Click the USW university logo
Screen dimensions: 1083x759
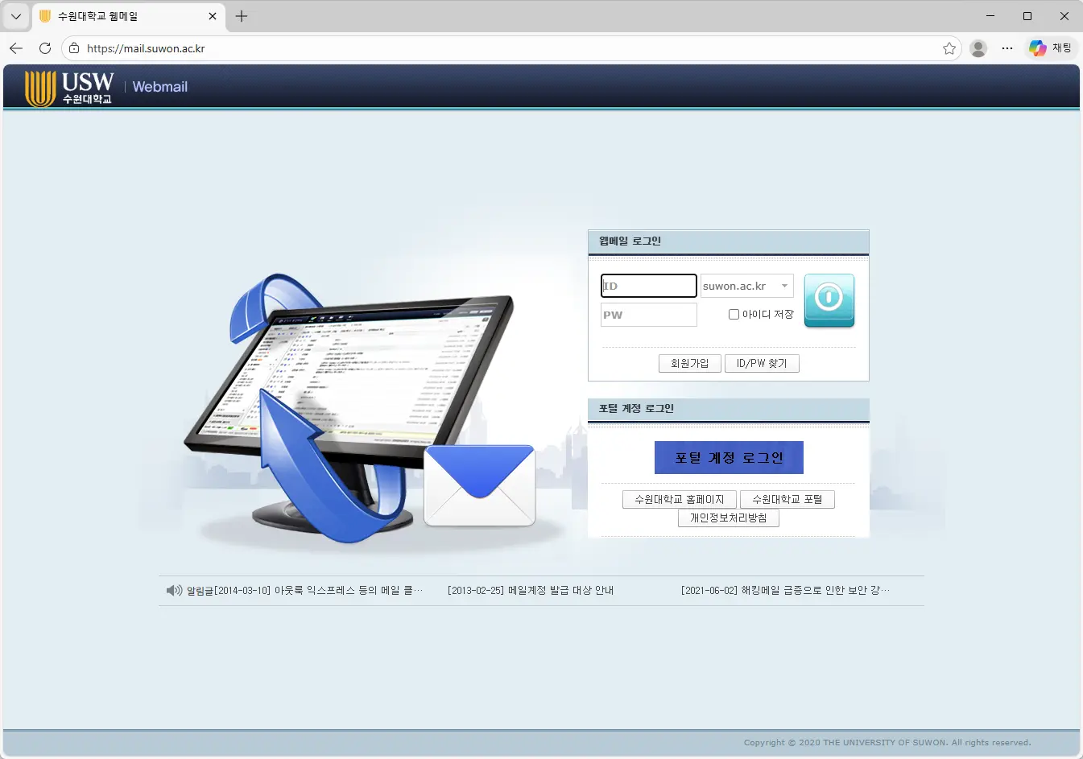click(68, 87)
